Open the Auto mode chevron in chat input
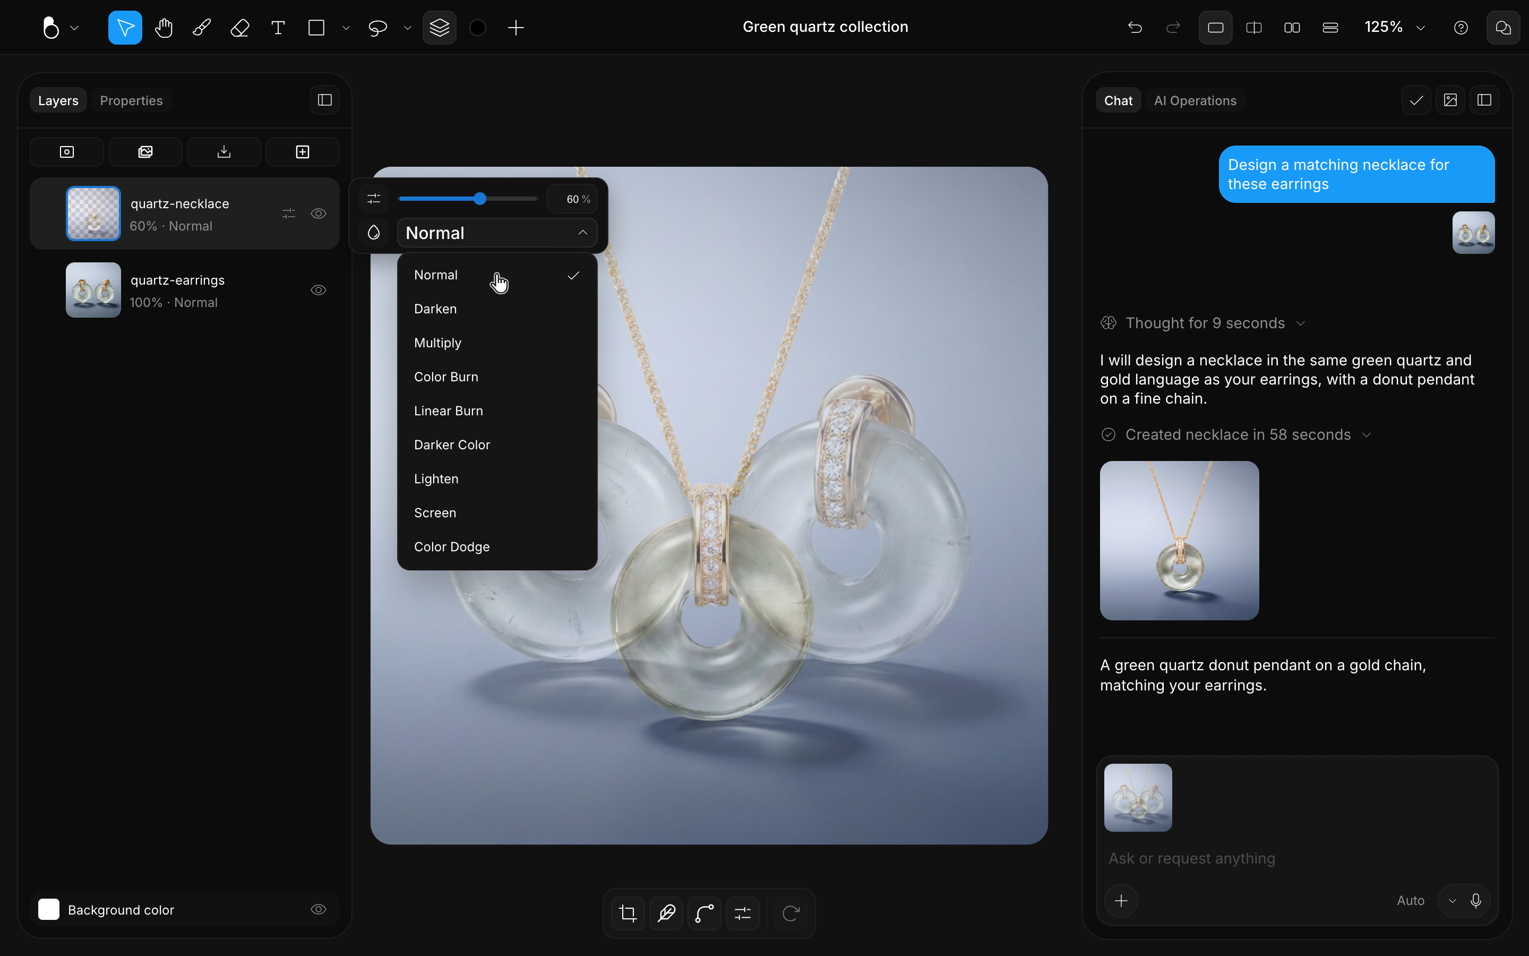1529x956 pixels. [1453, 901]
